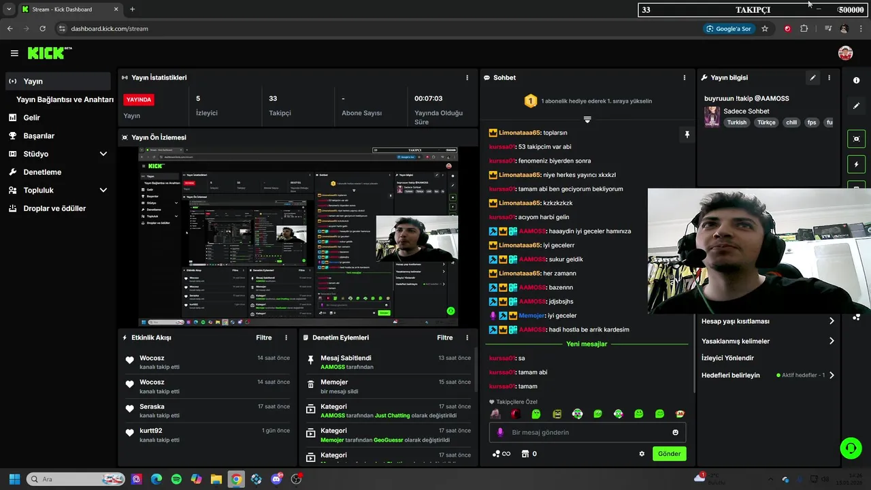Open the green headset support button
This screenshot has height=490, width=871.
coord(851,448)
